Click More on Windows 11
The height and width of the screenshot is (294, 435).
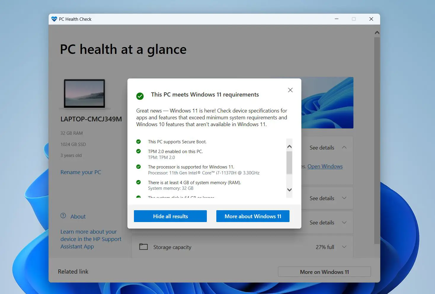click(324, 271)
